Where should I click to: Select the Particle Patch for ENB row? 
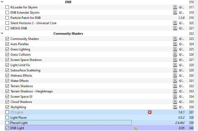pos(97,18)
